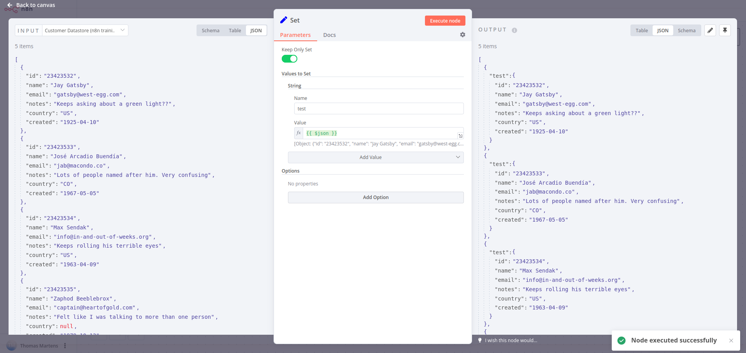Click the Name field containing test
The width and height of the screenshot is (746, 353).
[x=378, y=108]
